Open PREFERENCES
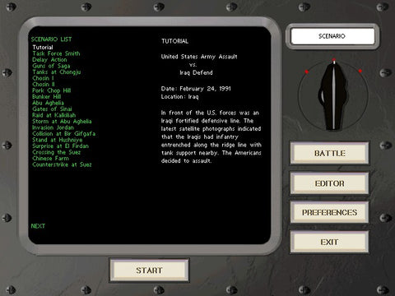 (329, 212)
